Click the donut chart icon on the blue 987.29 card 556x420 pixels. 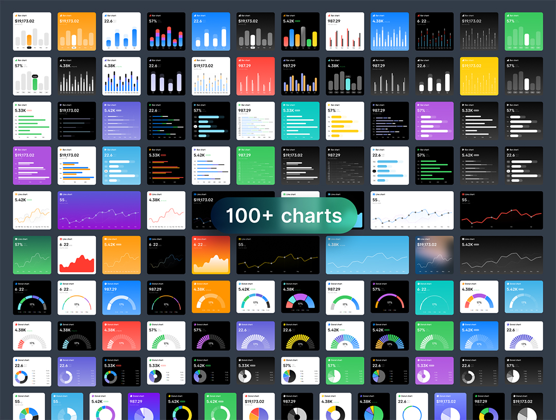click(x=105, y=284)
